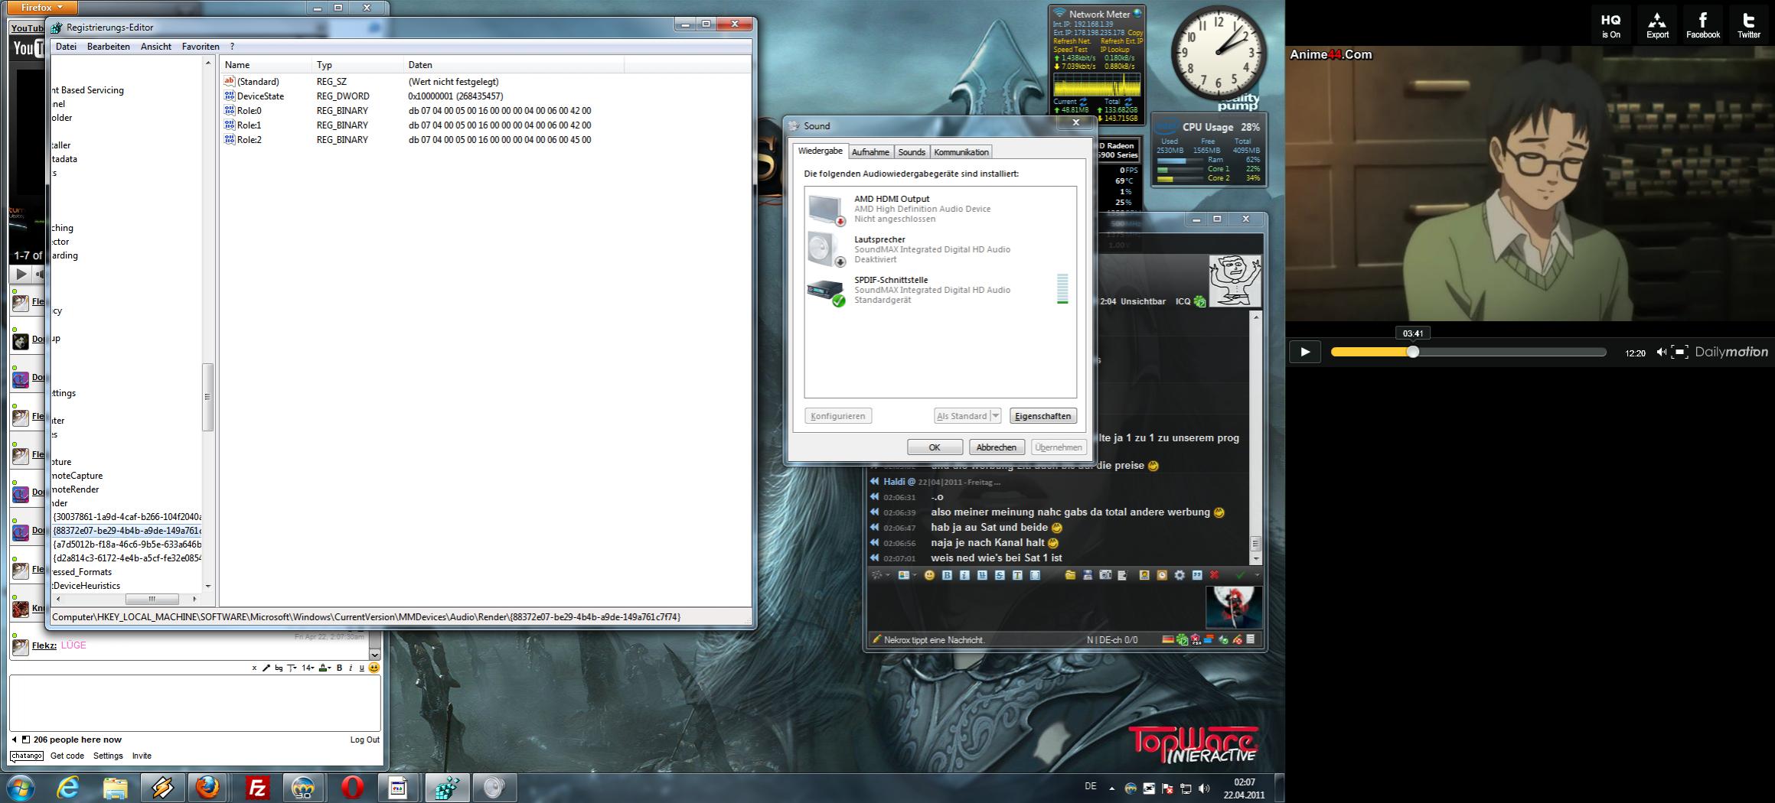Switch to the Aufnahme tab in Sound
Image resolution: width=1775 pixels, height=803 pixels.
coord(870,152)
